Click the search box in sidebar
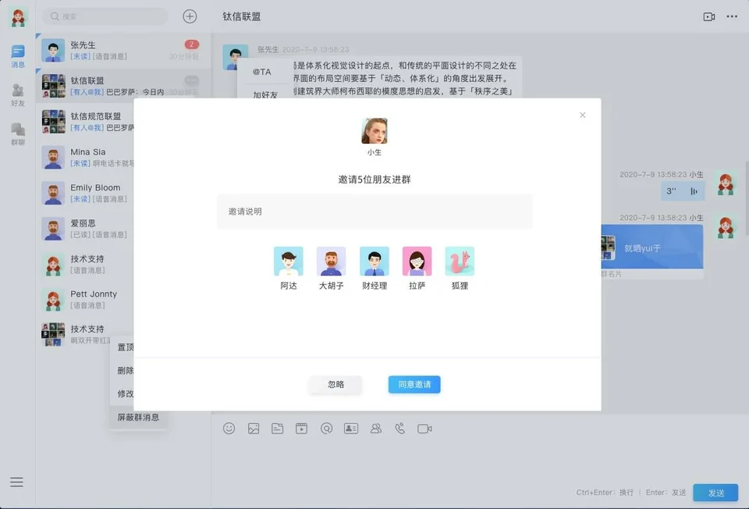The width and height of the screenshot is (749, 509). pyautogui.click(x=105, y=16)
